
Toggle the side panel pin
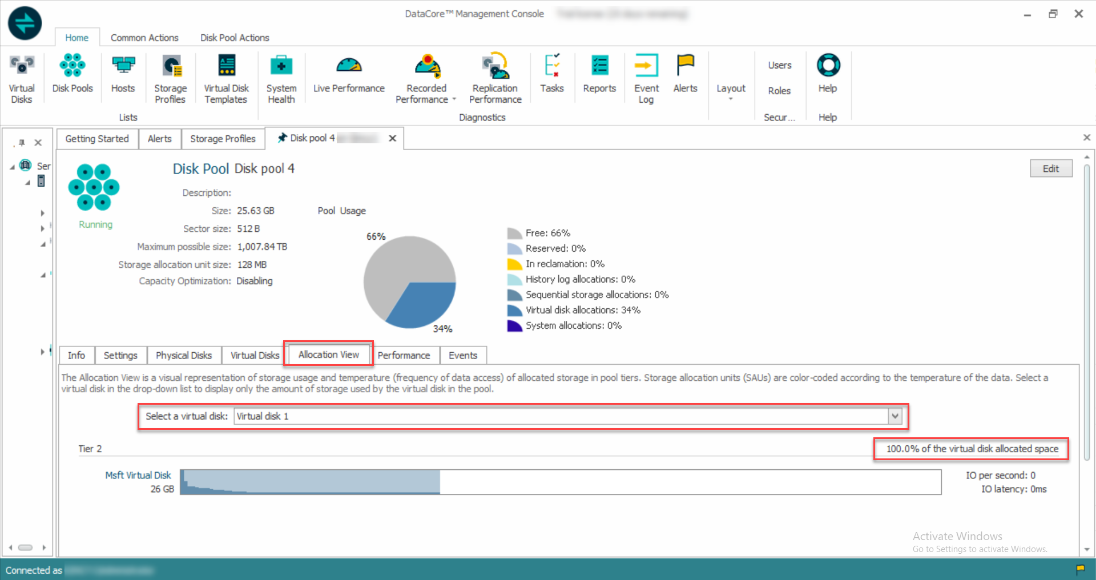tap(21, 143)
